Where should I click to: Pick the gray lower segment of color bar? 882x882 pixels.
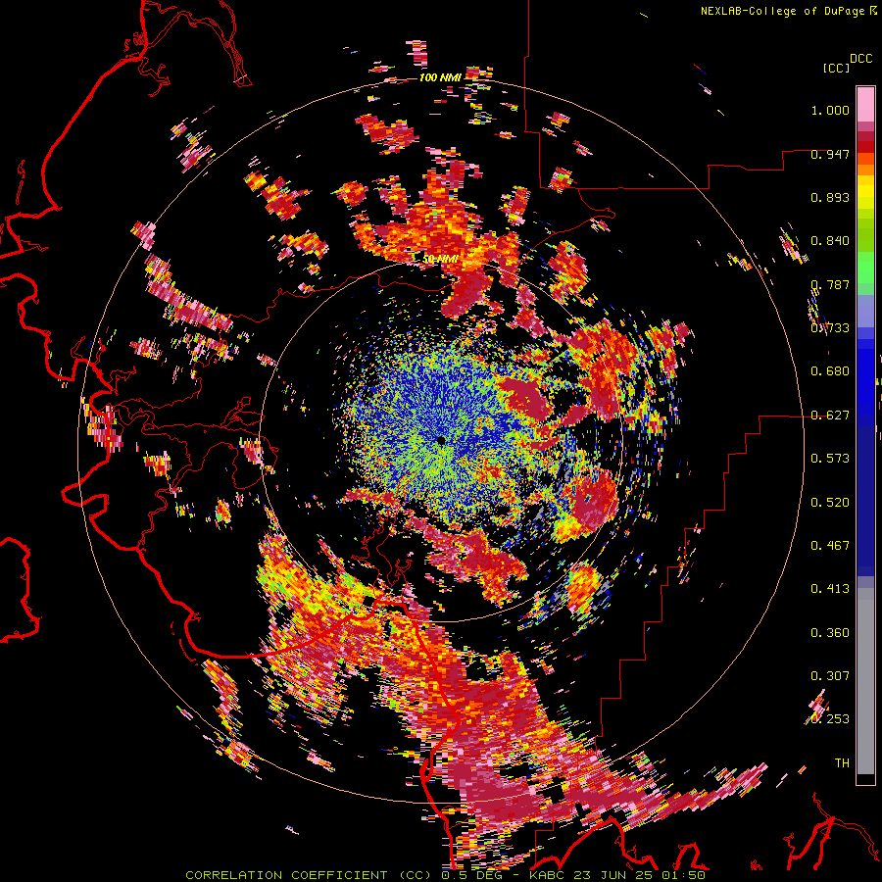tap(865, 681)
